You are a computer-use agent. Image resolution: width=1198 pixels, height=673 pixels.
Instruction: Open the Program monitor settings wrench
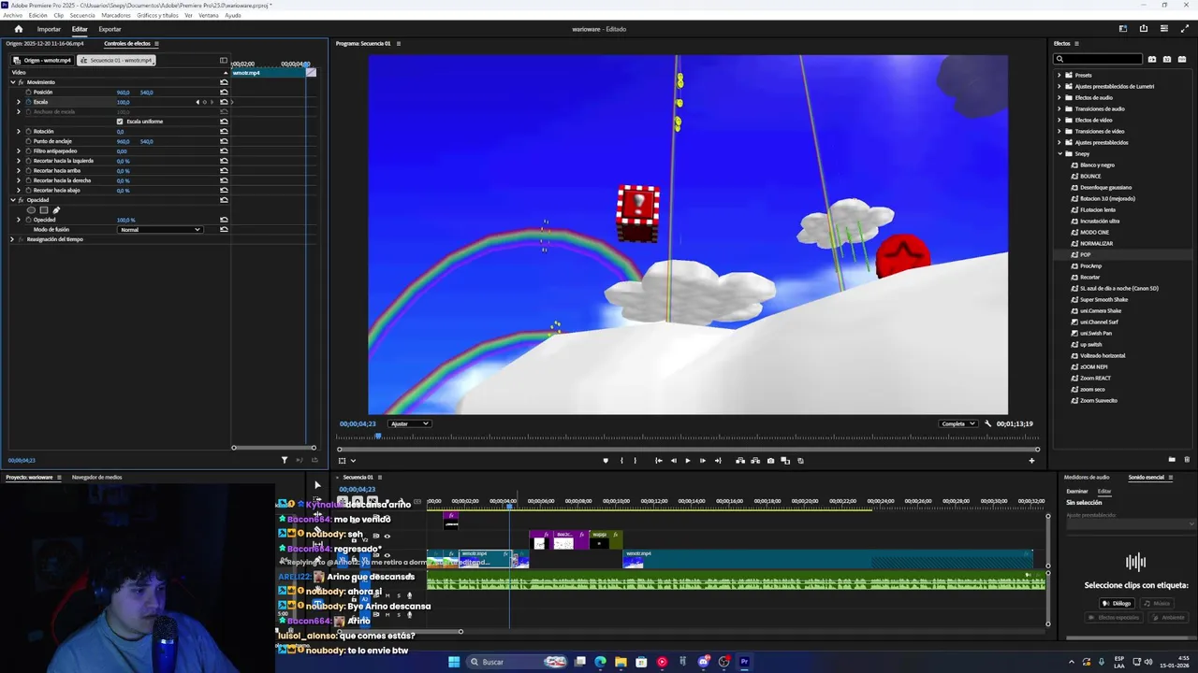987,423
